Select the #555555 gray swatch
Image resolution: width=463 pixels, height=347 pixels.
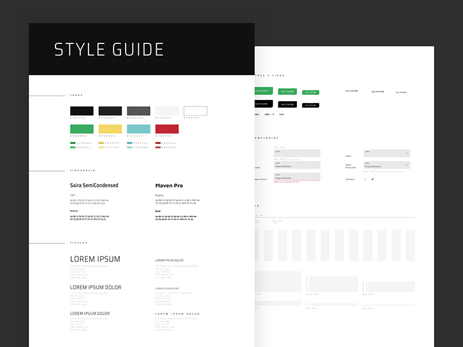pyautogui.click(x=138, y=111)
